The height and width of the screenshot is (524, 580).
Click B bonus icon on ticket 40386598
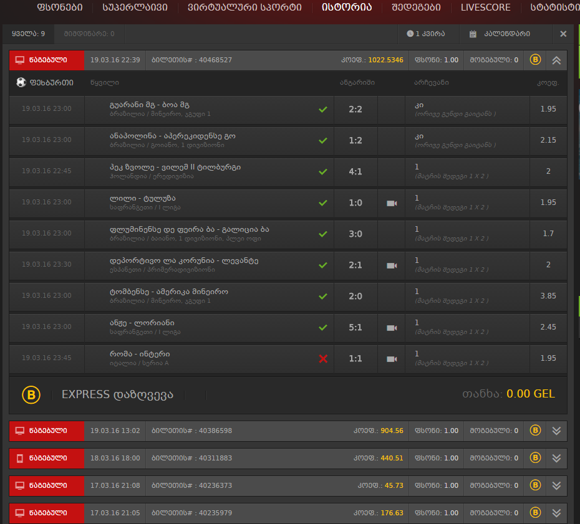pos(535,430)
